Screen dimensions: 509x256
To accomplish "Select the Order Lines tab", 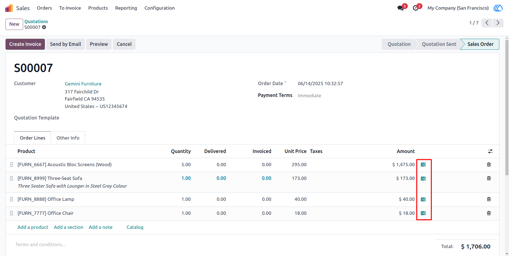I will [x=33, y=138].
